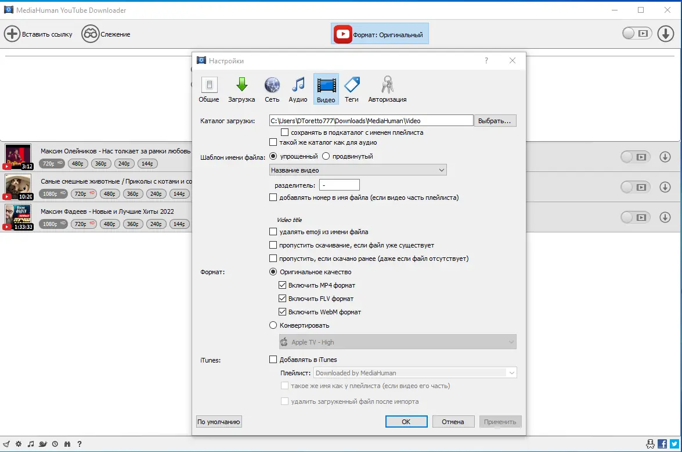Screen dimensions: 682x452
Task: Open the Сеть settings tab
Action: 272,89
